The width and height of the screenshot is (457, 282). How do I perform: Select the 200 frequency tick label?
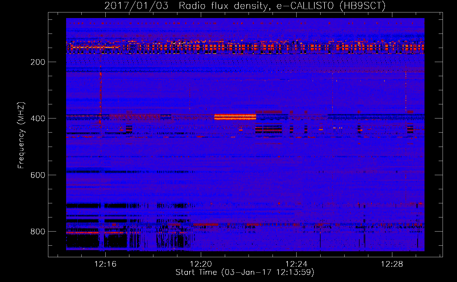coord(38,62)
